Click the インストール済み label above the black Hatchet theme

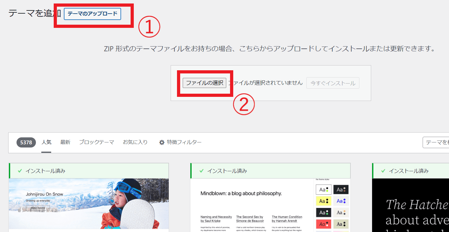(x=409, y=171)
